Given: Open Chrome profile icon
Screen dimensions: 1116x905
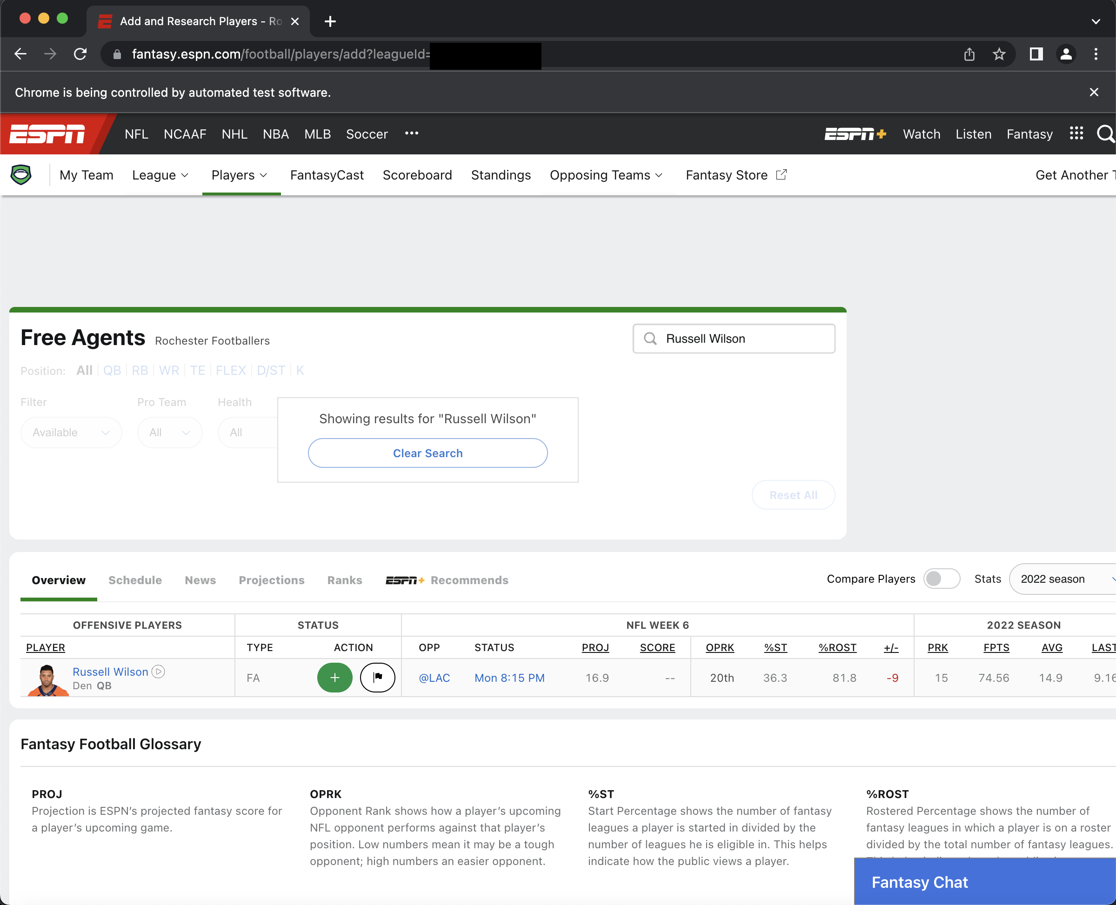Looking at the screenshot, I should pos(1066,53).
